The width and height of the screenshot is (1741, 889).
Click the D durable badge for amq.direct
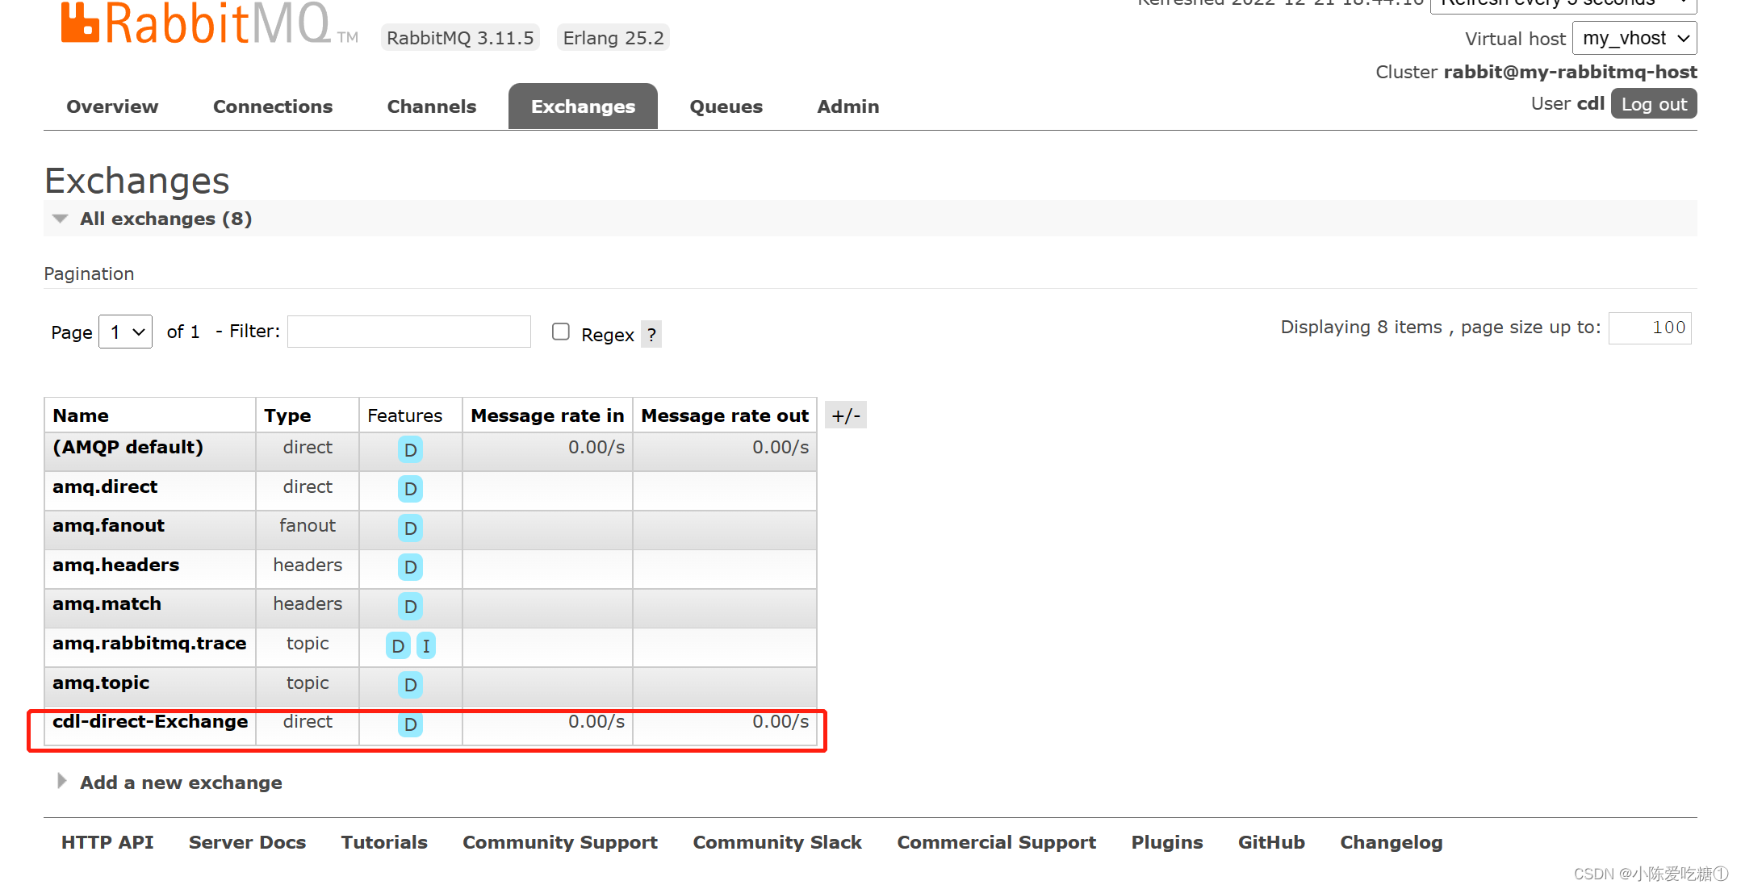pos(410,489)
